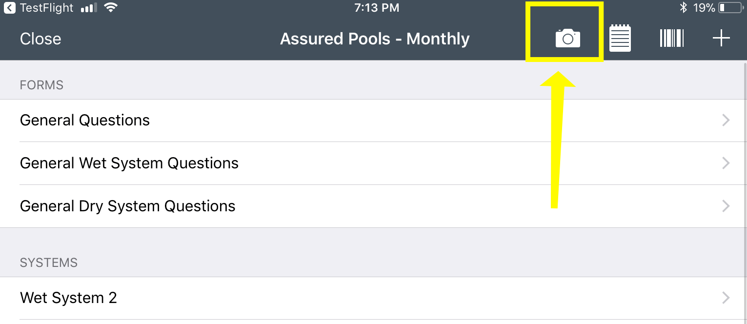Tap the battery indicator showing 19%
This screenshot has height=324, width=747.
click(x=729, y=7)
